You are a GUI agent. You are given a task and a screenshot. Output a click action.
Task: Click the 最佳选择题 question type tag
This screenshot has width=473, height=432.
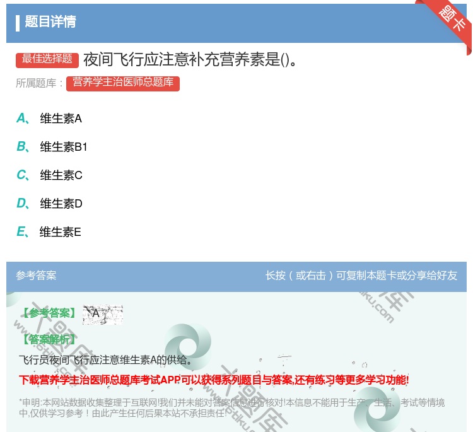(x=47, y=59)
